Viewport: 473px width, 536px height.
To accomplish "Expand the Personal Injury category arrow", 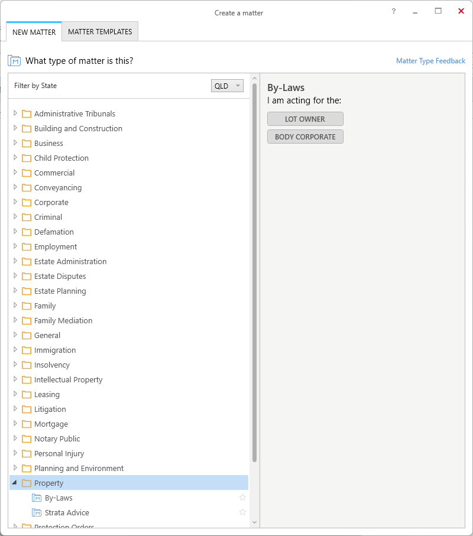I will point(15,453).
